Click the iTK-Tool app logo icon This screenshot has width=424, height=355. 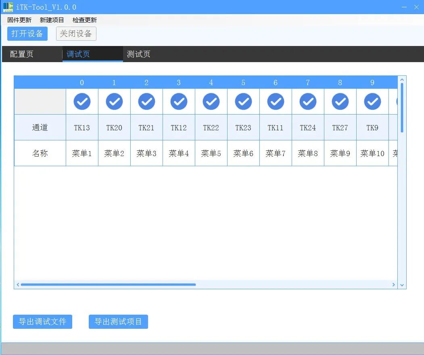8,7
